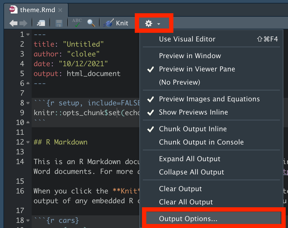Click "When you click the" text line
The image size is (288, 228).
(86, 191)
